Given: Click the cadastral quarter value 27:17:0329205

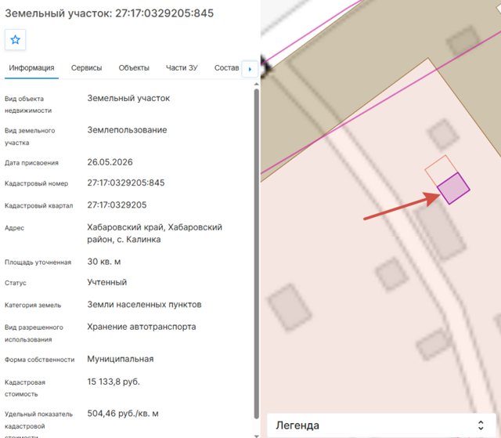Looking at the screenshot, I should 117,205.
